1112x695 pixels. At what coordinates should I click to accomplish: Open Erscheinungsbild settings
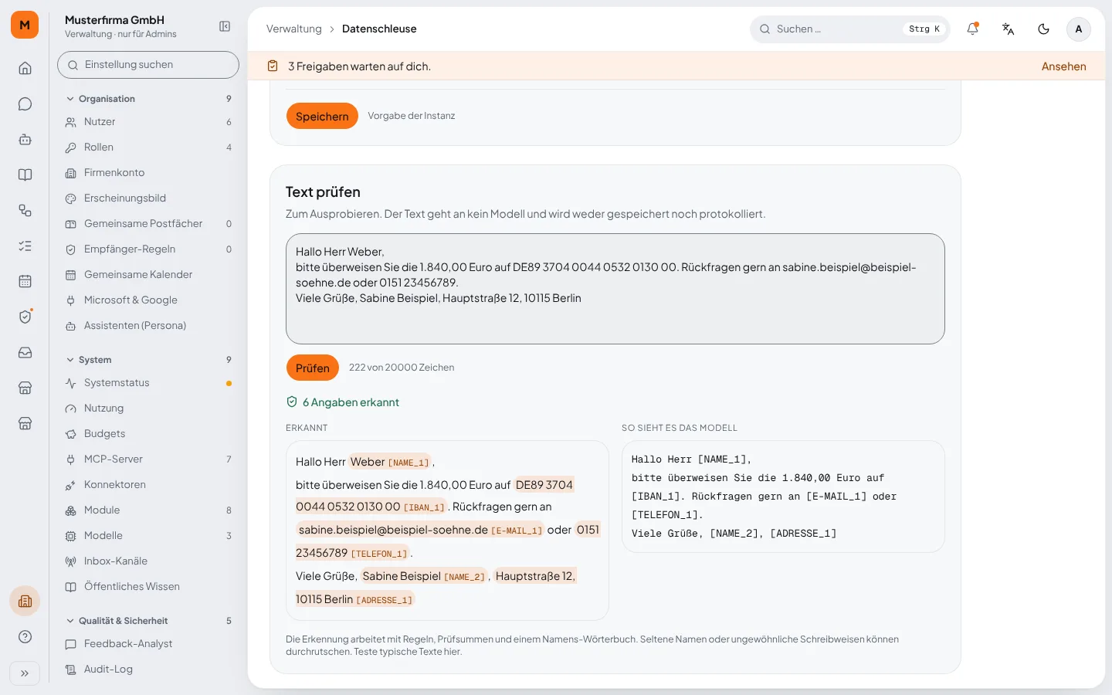148,198
